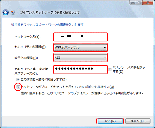Close the dialog with the red X
Image resolution: width=155 pixels, height=128 pixels.
point(148,3)
